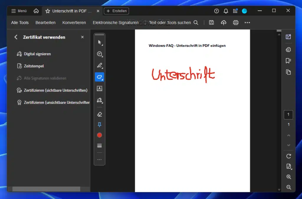Print the document with the printer icon
302x199 pixels.
236,22
